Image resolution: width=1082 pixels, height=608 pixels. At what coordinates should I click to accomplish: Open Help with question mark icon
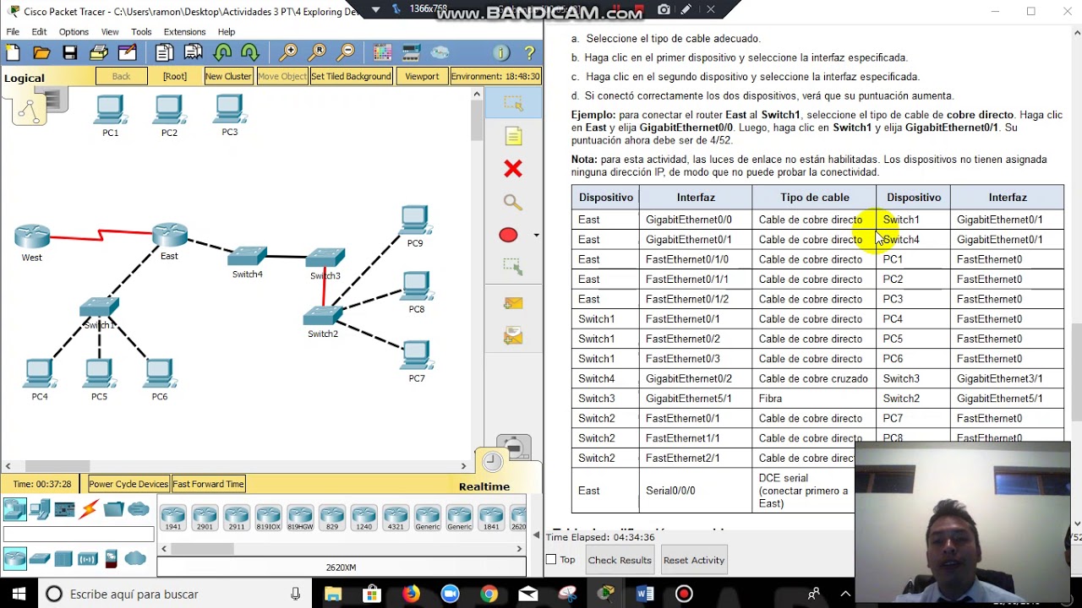(530, 52)
